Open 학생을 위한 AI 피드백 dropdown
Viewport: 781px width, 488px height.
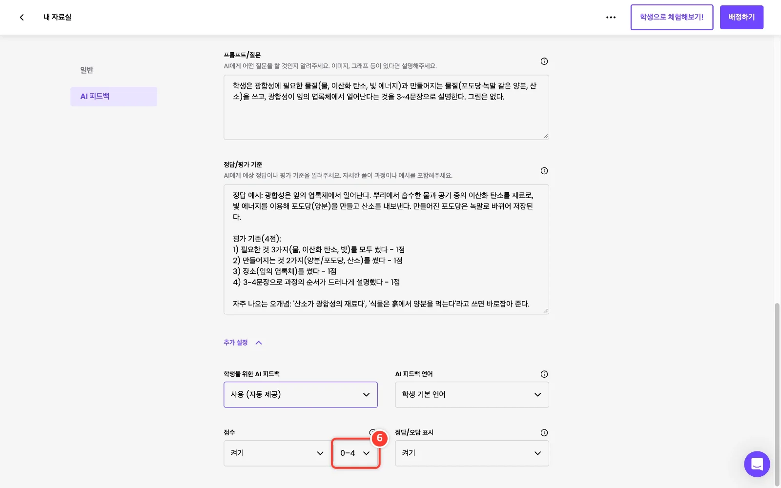click(301, 395)
